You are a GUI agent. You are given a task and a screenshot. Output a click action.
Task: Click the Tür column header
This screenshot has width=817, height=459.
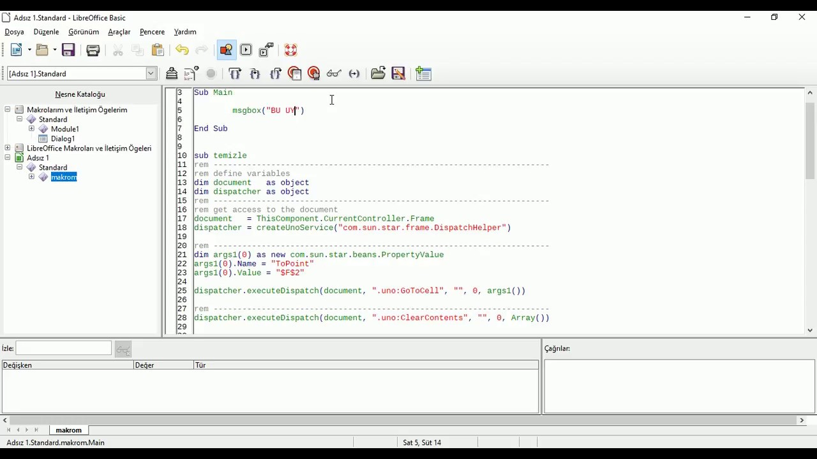tap(366, 365)
